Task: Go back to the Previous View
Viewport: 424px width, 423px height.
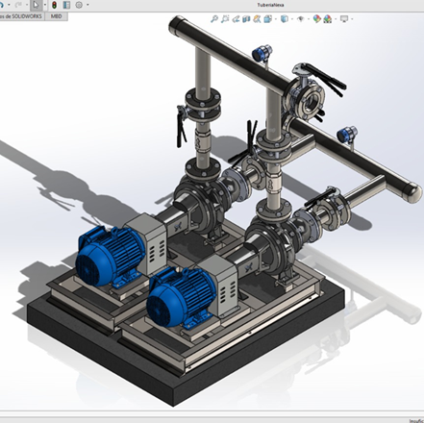Action: pos(236,19)
